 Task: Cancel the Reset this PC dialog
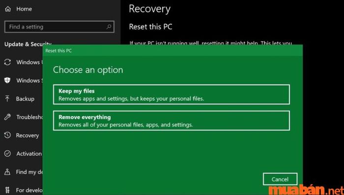point(280,179)
